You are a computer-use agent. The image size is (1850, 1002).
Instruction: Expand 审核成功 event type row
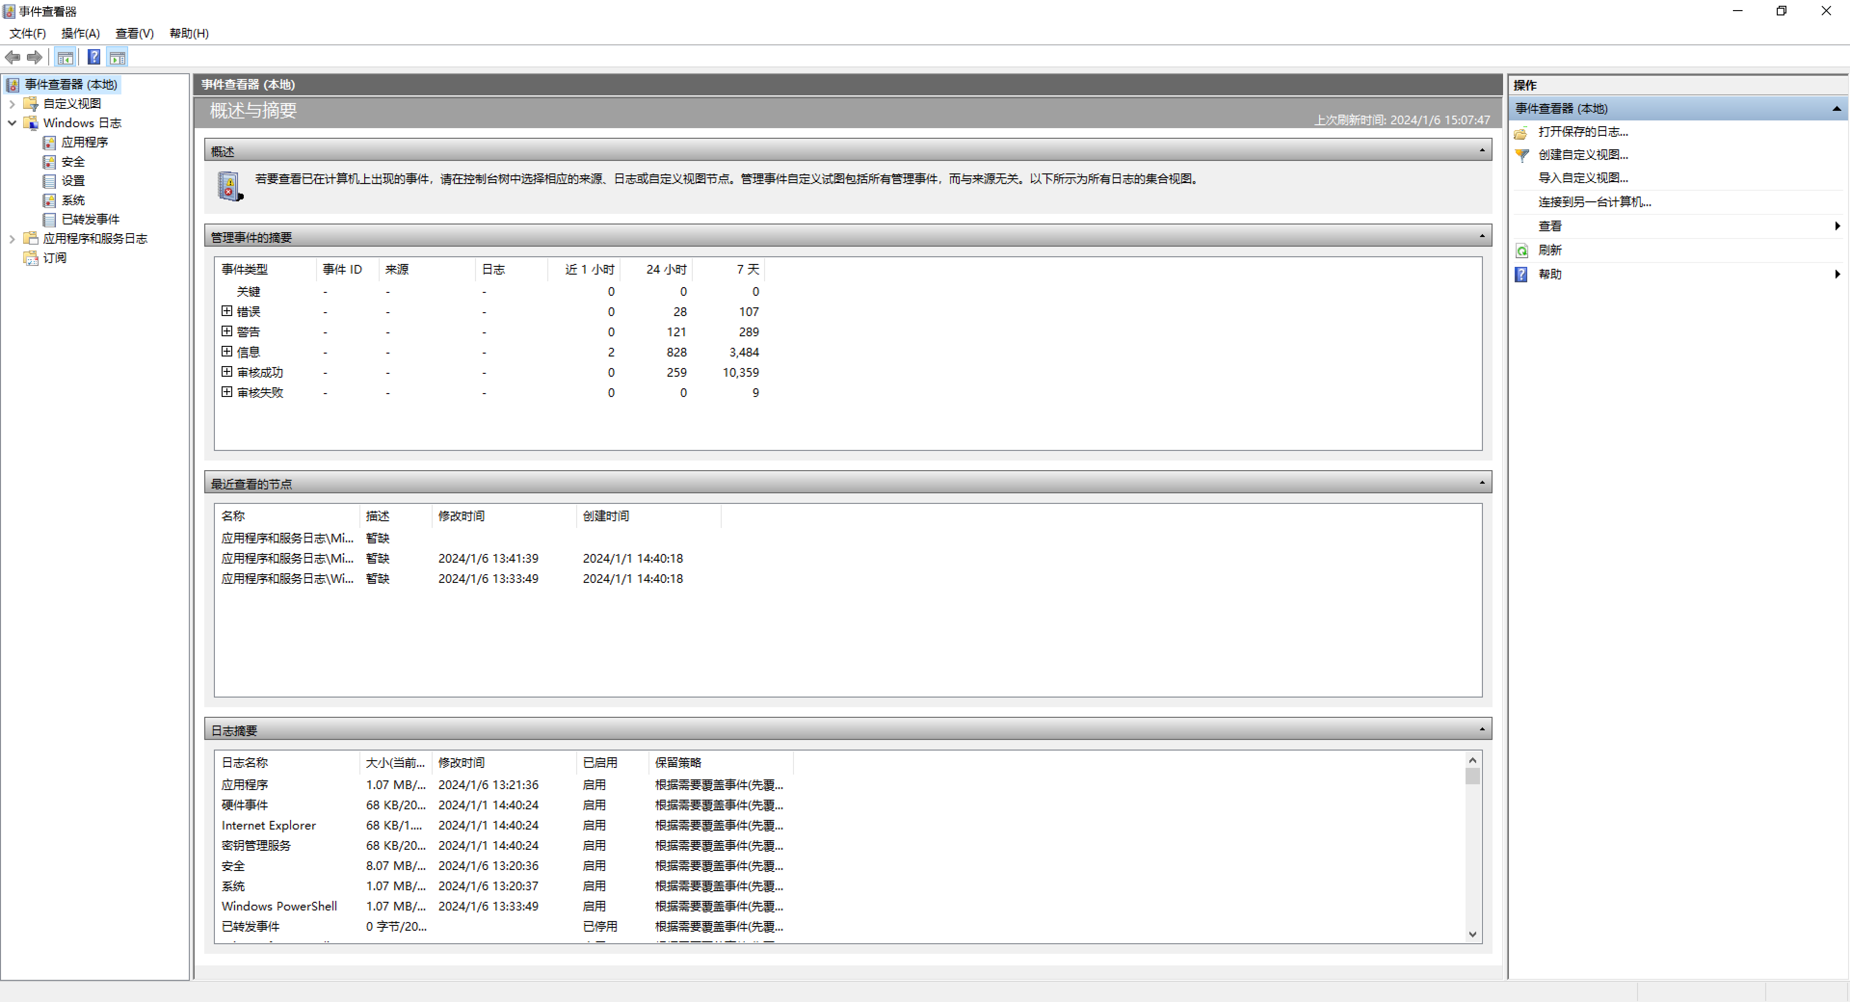227,371
